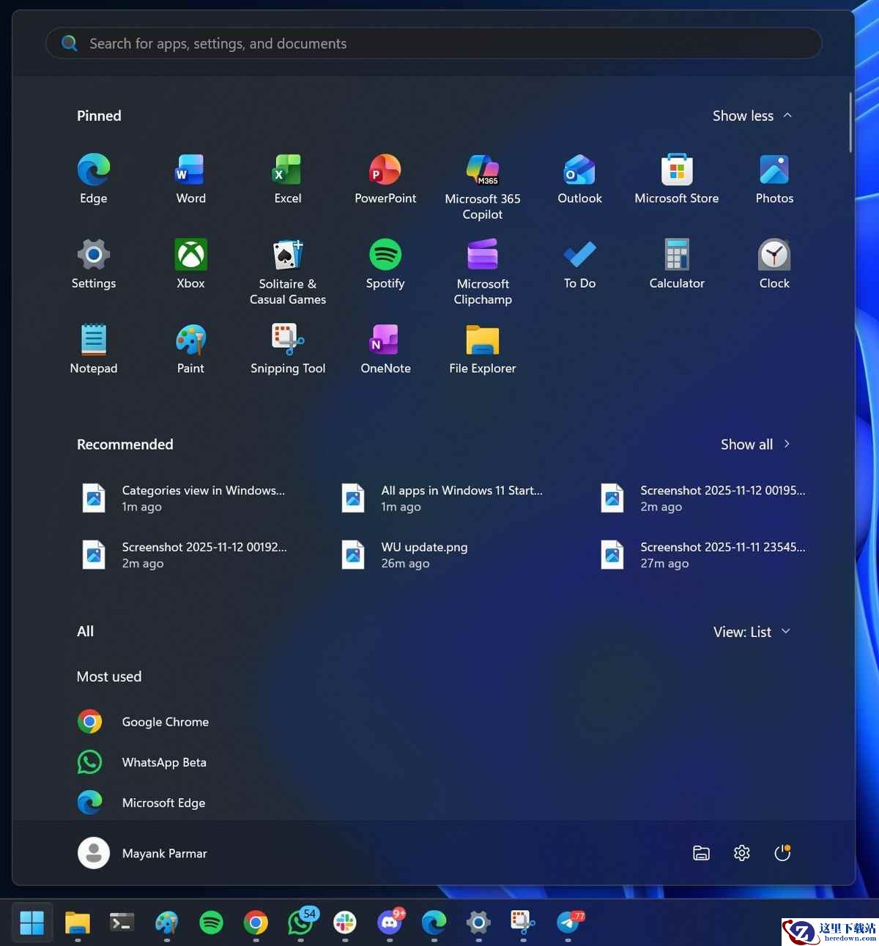Launch Solitaire & Casual Games
Screen dimensions: 879x946
click(x=288, y=272)
